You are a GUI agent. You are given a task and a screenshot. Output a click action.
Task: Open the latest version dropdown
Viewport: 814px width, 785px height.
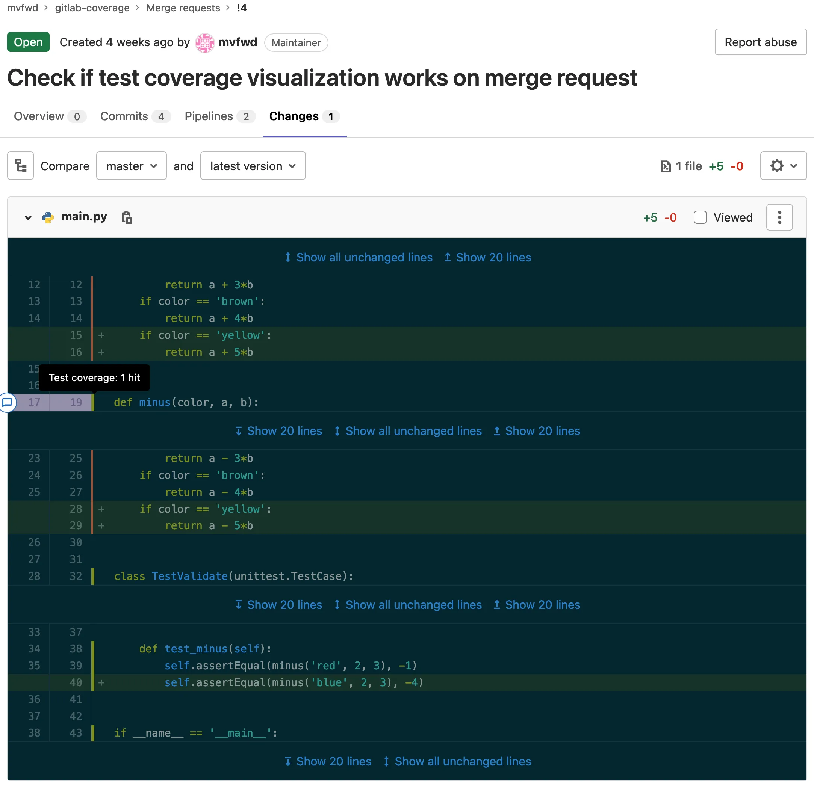coord(253,166)
